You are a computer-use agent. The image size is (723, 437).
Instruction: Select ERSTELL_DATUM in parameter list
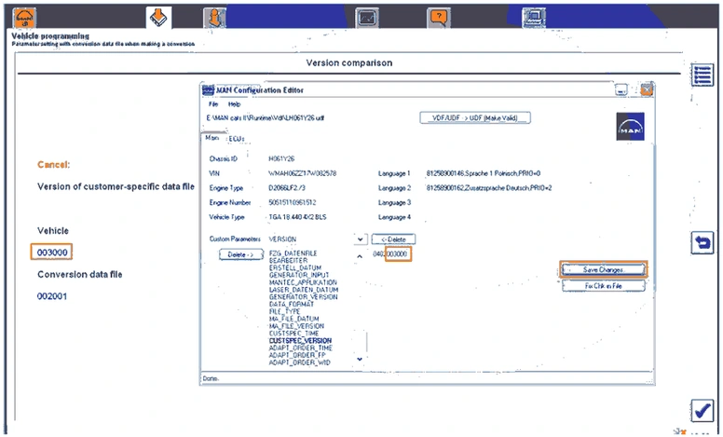coord(295,267)
